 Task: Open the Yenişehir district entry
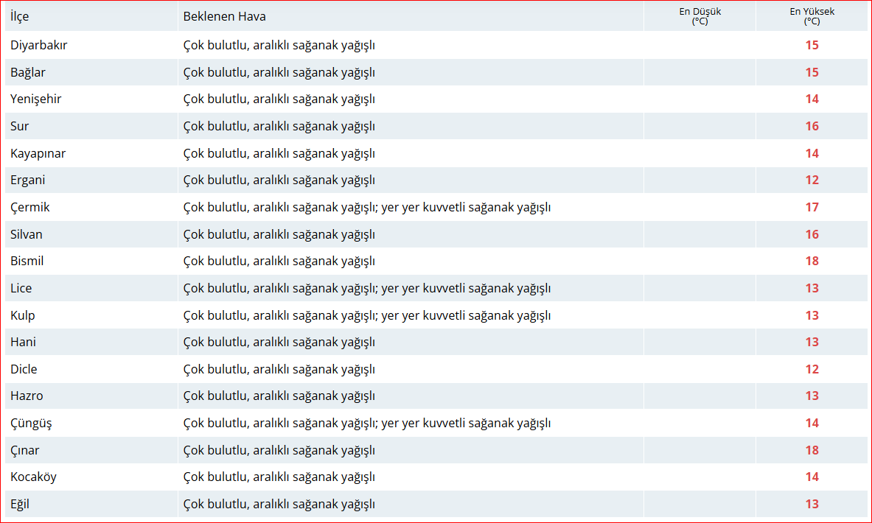pos(36,99)
